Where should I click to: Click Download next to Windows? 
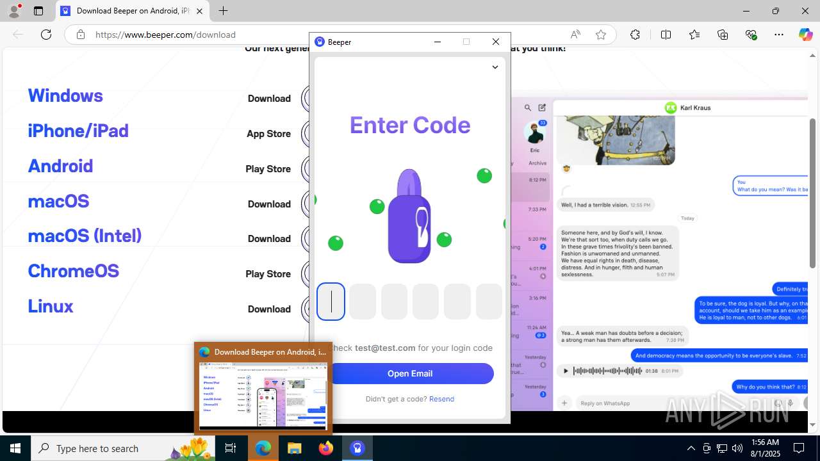coord(269,99)
